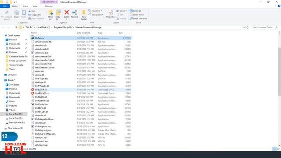
Task: Go up one folder level arrow
Action: click(x=16, y=27)
